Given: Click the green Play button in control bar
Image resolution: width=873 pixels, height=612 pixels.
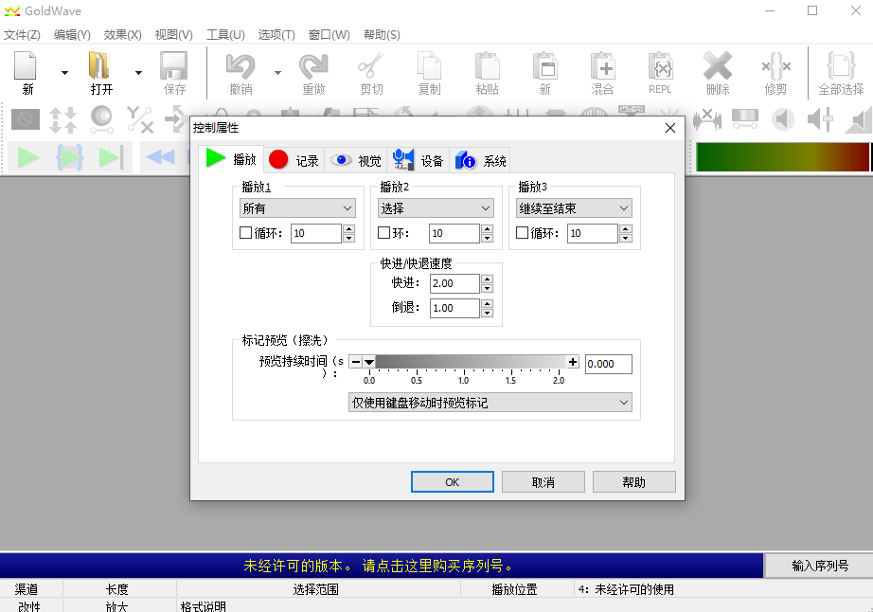Looking at the screenshot, I should 27,157.
